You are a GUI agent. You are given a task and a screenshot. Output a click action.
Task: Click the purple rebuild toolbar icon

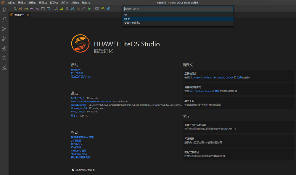[x=67, y=9]
